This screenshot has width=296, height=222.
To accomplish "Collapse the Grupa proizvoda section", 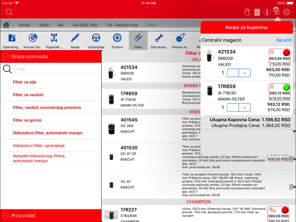I will pos(6,56).
